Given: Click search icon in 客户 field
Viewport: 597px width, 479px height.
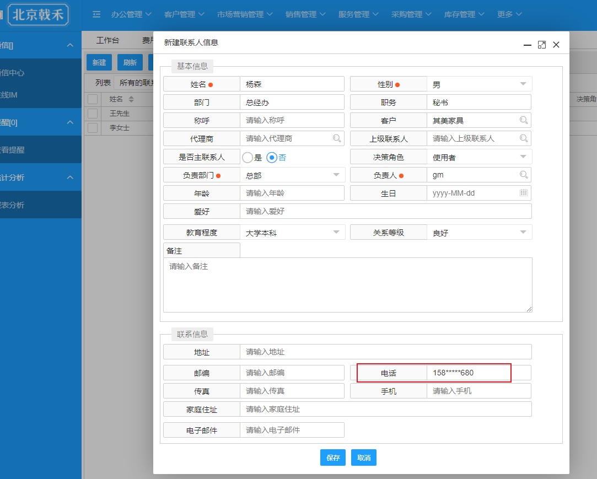Looking at the screenshot, I should pyautogui.click(x=524, y=120).
